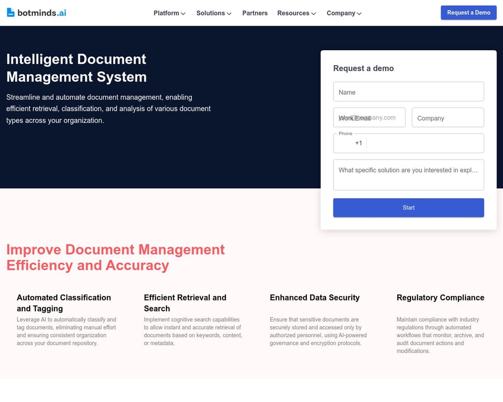Screen dimensions: 503x402
Task: Click the botminds.ai logo icon
Action: 11,13
